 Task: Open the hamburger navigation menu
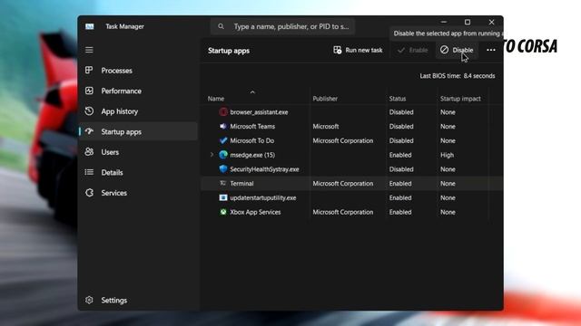tap(89, 50)
